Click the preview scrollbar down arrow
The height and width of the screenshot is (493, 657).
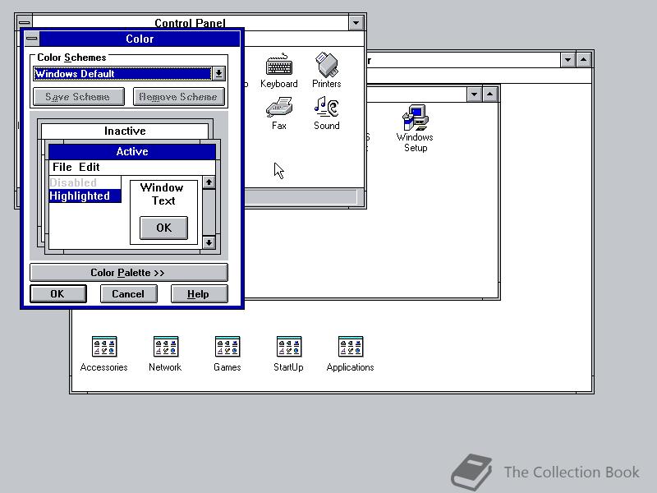click(209, 242)
